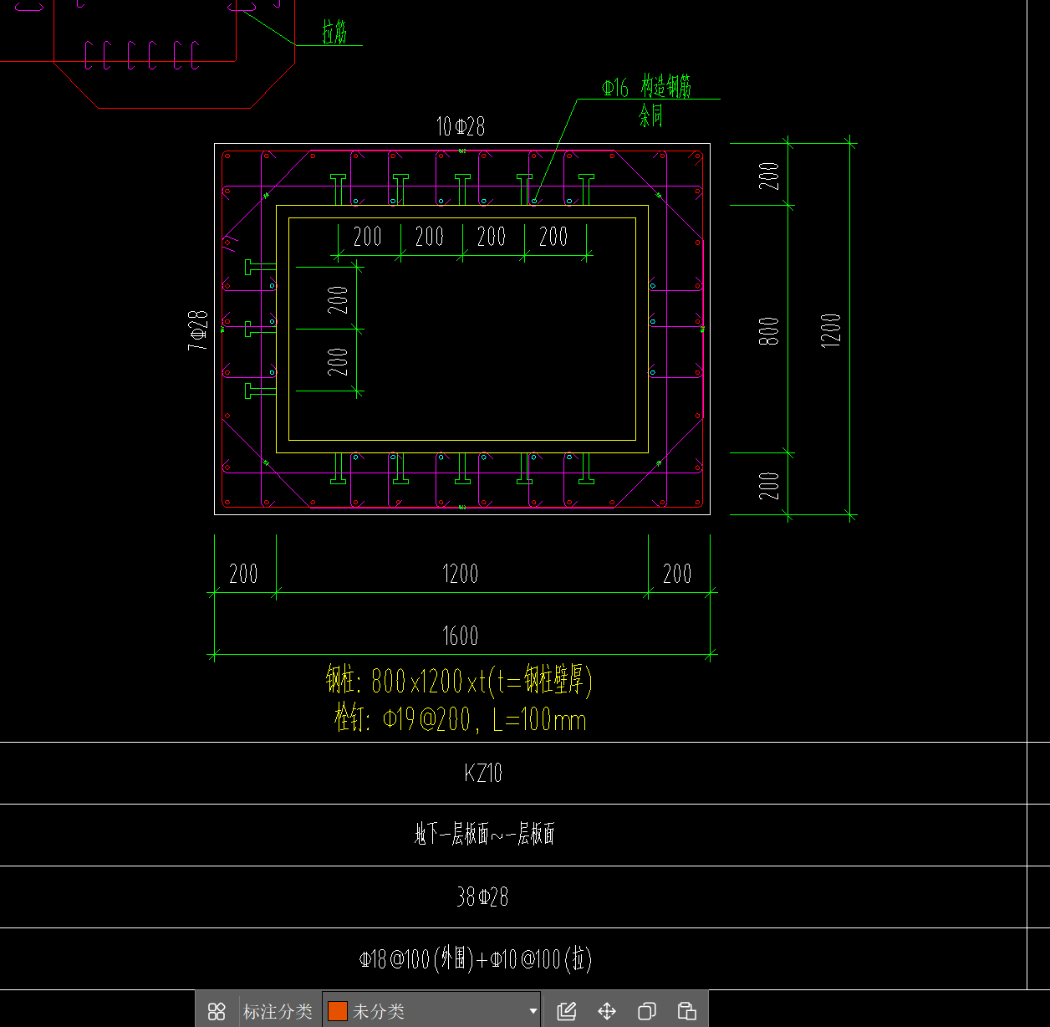Select the rotated 800 vertical dimension value
The height and width of the screenshot is (1027, 1050).
coord(769,330)
